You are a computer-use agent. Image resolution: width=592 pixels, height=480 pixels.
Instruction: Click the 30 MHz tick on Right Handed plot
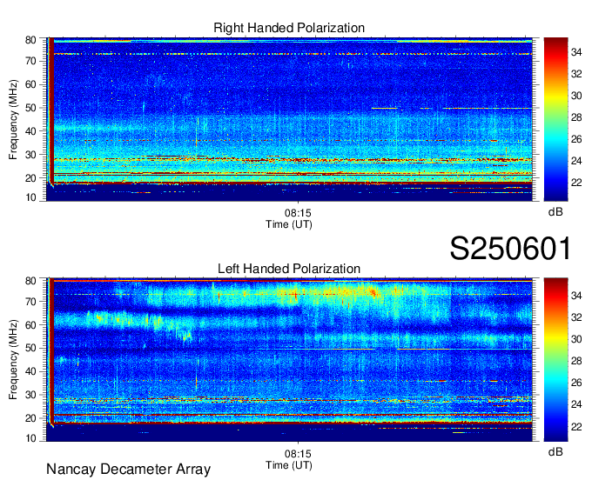(30, 155)
